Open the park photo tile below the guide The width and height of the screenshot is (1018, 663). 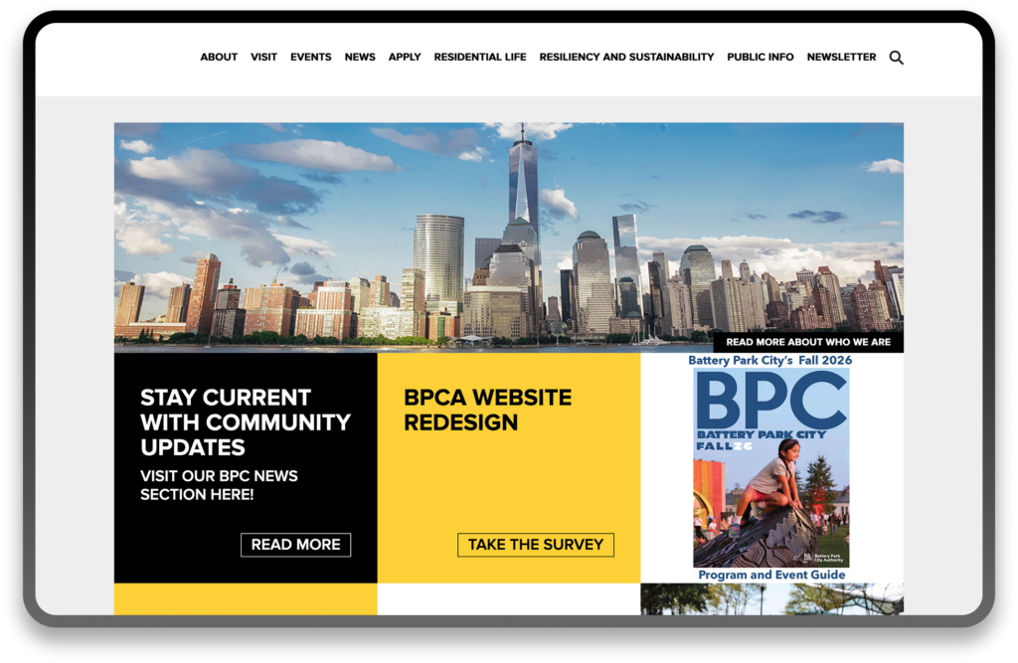coord(771,598)
